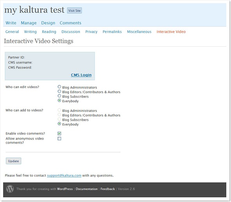Switch to General settings tab
Screen dimensions: 231x202
point(12,32)
